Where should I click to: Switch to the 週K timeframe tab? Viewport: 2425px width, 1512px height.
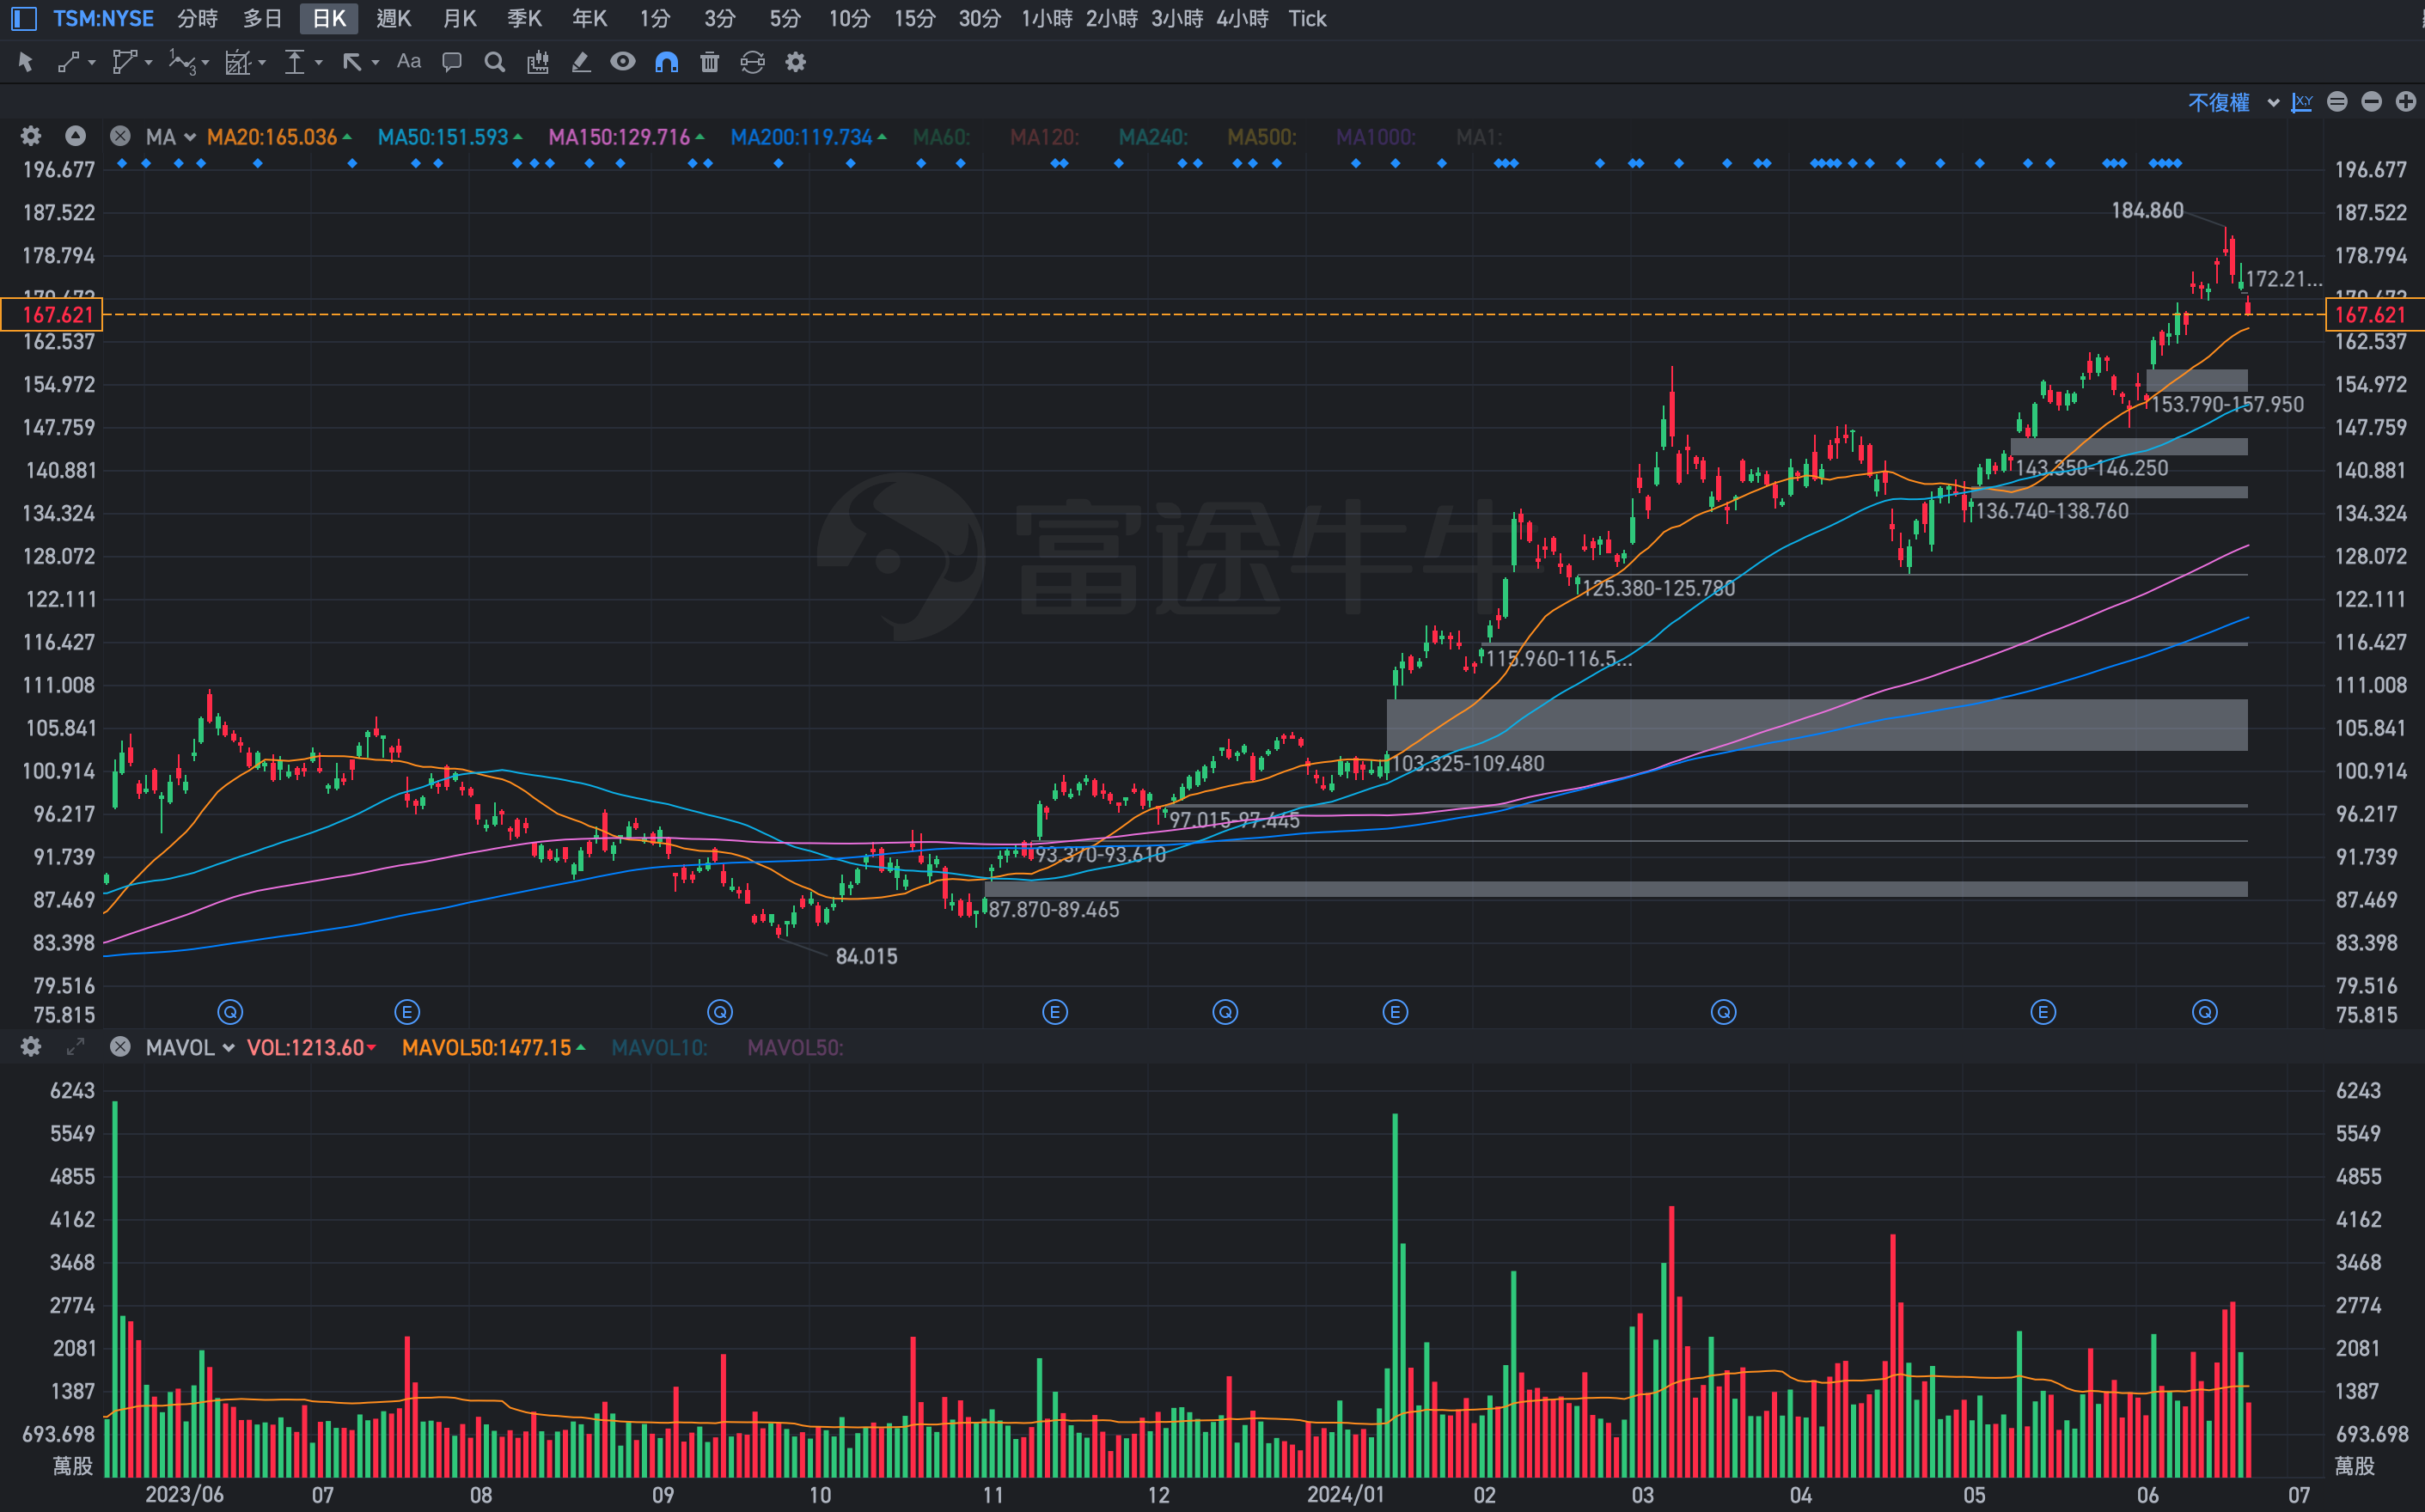coord(393,18)
